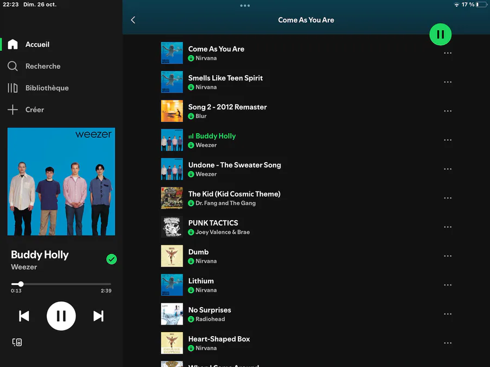Image resolution: width=490 pixels, height=367 pixels.
Task: Play PUNK TACTICS track
Action: tap(306, 227)
